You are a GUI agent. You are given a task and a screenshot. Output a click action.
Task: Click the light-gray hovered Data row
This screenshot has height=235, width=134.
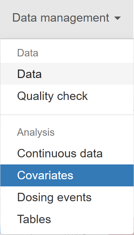pos(67,74)
